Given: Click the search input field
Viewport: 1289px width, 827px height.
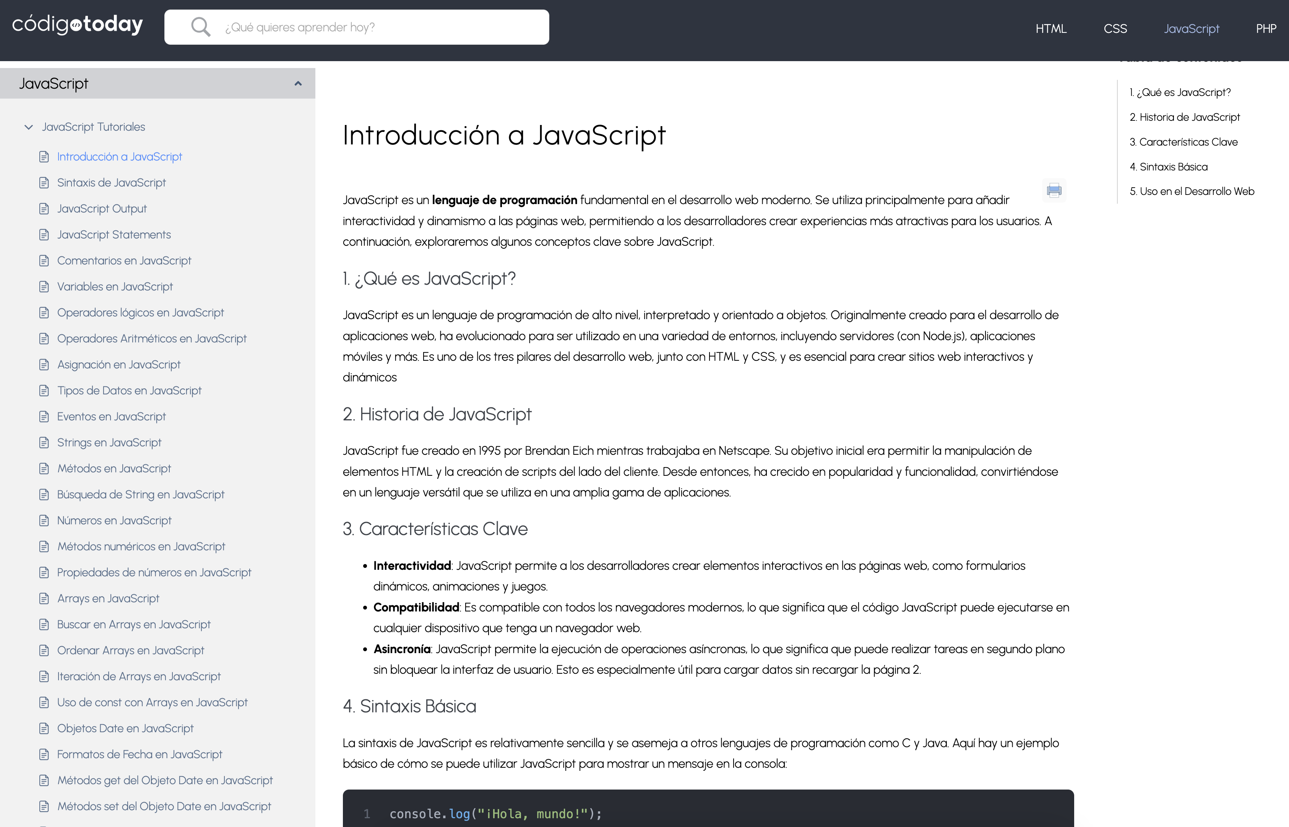Looking at the screenshot, I should coord(357,27).
